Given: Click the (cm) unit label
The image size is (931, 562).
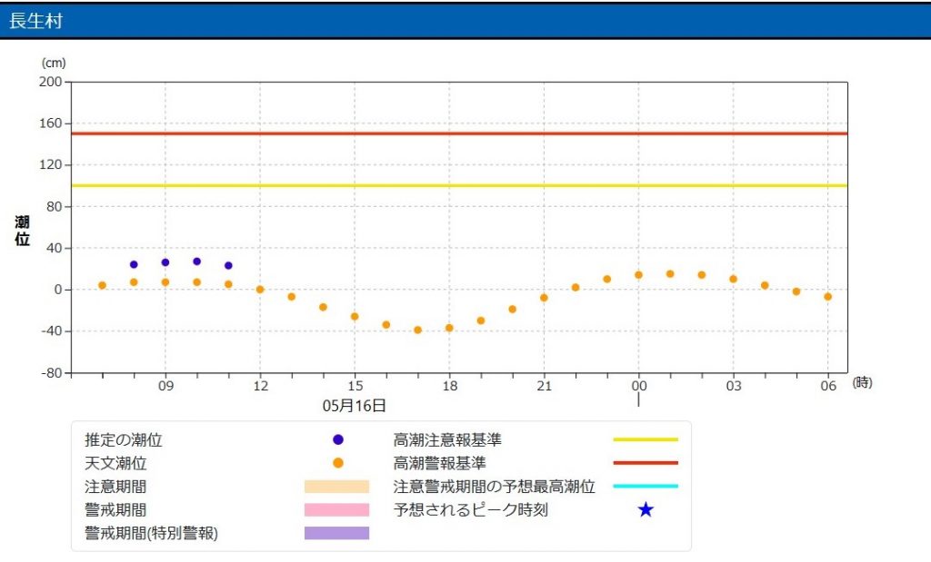Looking at the screenshot, I should pos(54,63).
